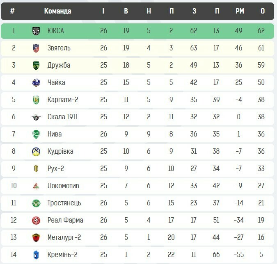Select the Нива green shield icon
Screen dimensions: 277x264
pos(36,134)
